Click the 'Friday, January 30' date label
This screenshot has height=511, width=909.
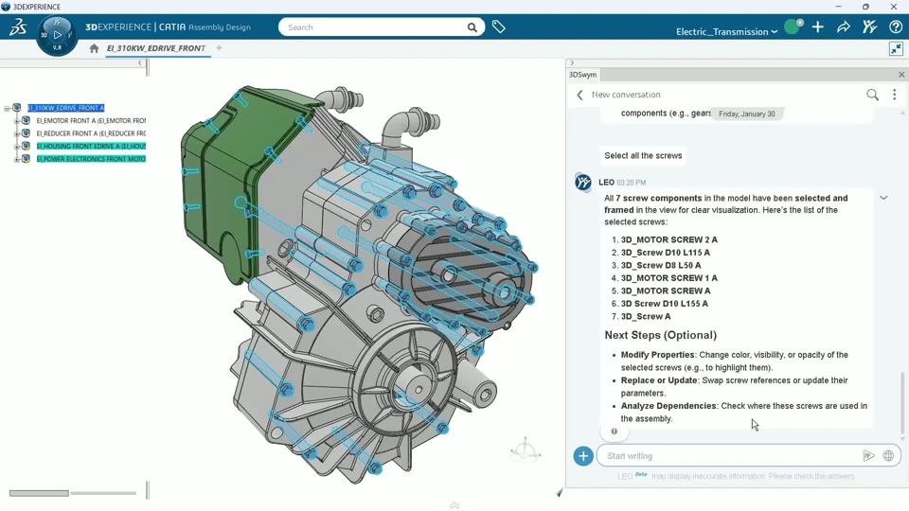tap(747, 115)
